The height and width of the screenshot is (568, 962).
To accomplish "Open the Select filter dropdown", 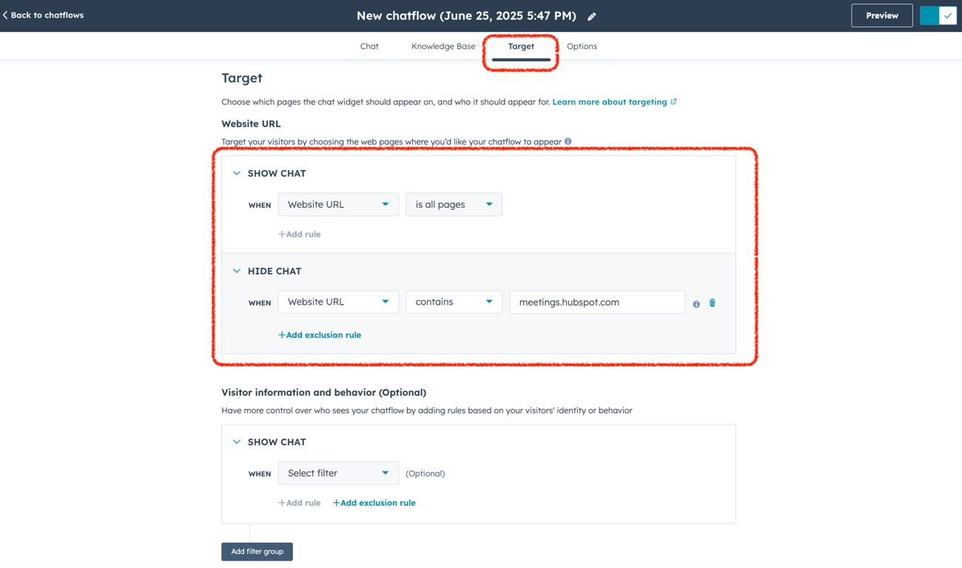I will [338, 473].
